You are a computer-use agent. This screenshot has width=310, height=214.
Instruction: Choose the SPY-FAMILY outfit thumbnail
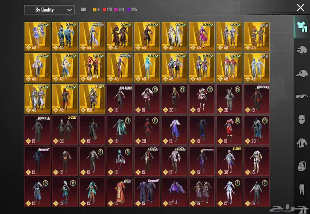(120, 98)
